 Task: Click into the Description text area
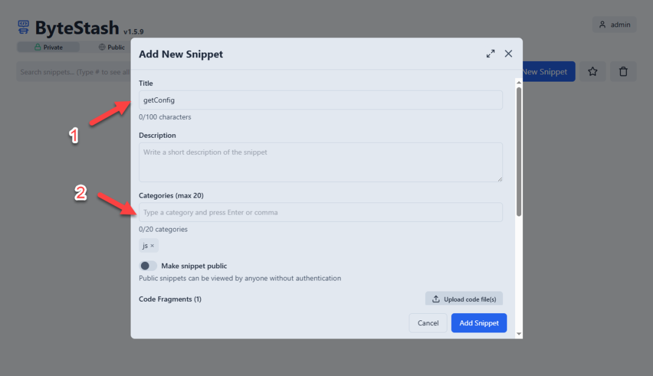[x=320, y=162]
